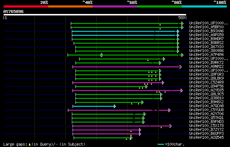Select the UniRef100_C5Z4R9 label
This screenshot has width=230, height=147.
206,82
